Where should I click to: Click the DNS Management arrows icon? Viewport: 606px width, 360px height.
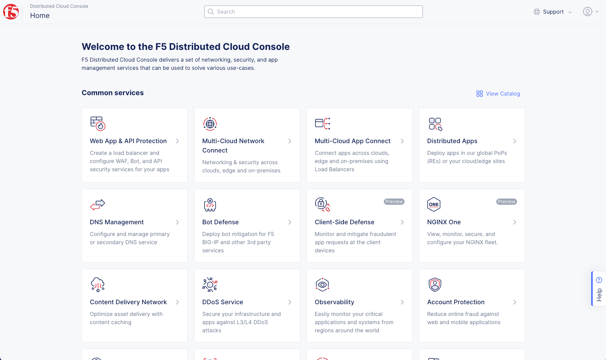click(98, 204)
